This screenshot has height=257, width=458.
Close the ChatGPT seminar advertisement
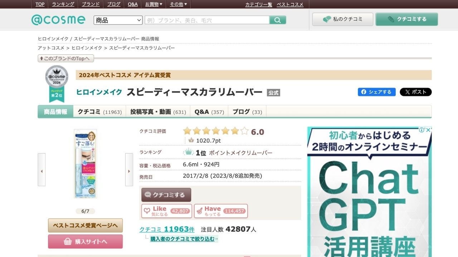[428, 130]
